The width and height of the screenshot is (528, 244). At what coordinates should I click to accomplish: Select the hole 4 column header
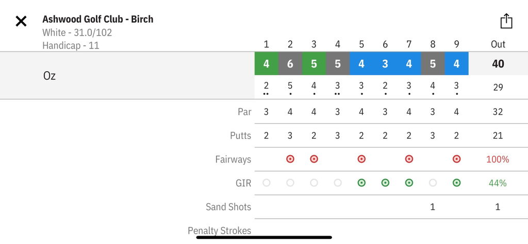tap(338, 44)
